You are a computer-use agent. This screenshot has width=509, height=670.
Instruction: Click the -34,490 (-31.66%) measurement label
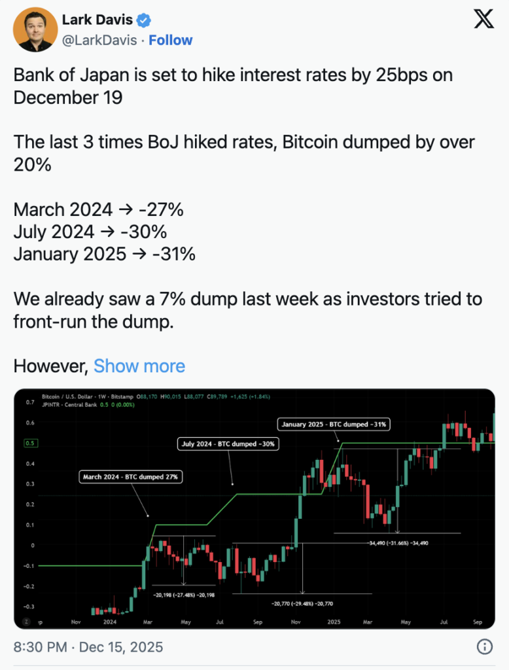[x=398, y=543]
